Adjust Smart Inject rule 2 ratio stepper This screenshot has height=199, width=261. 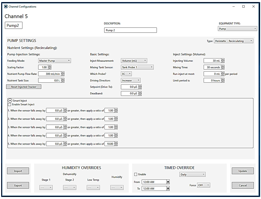point(116,119)
